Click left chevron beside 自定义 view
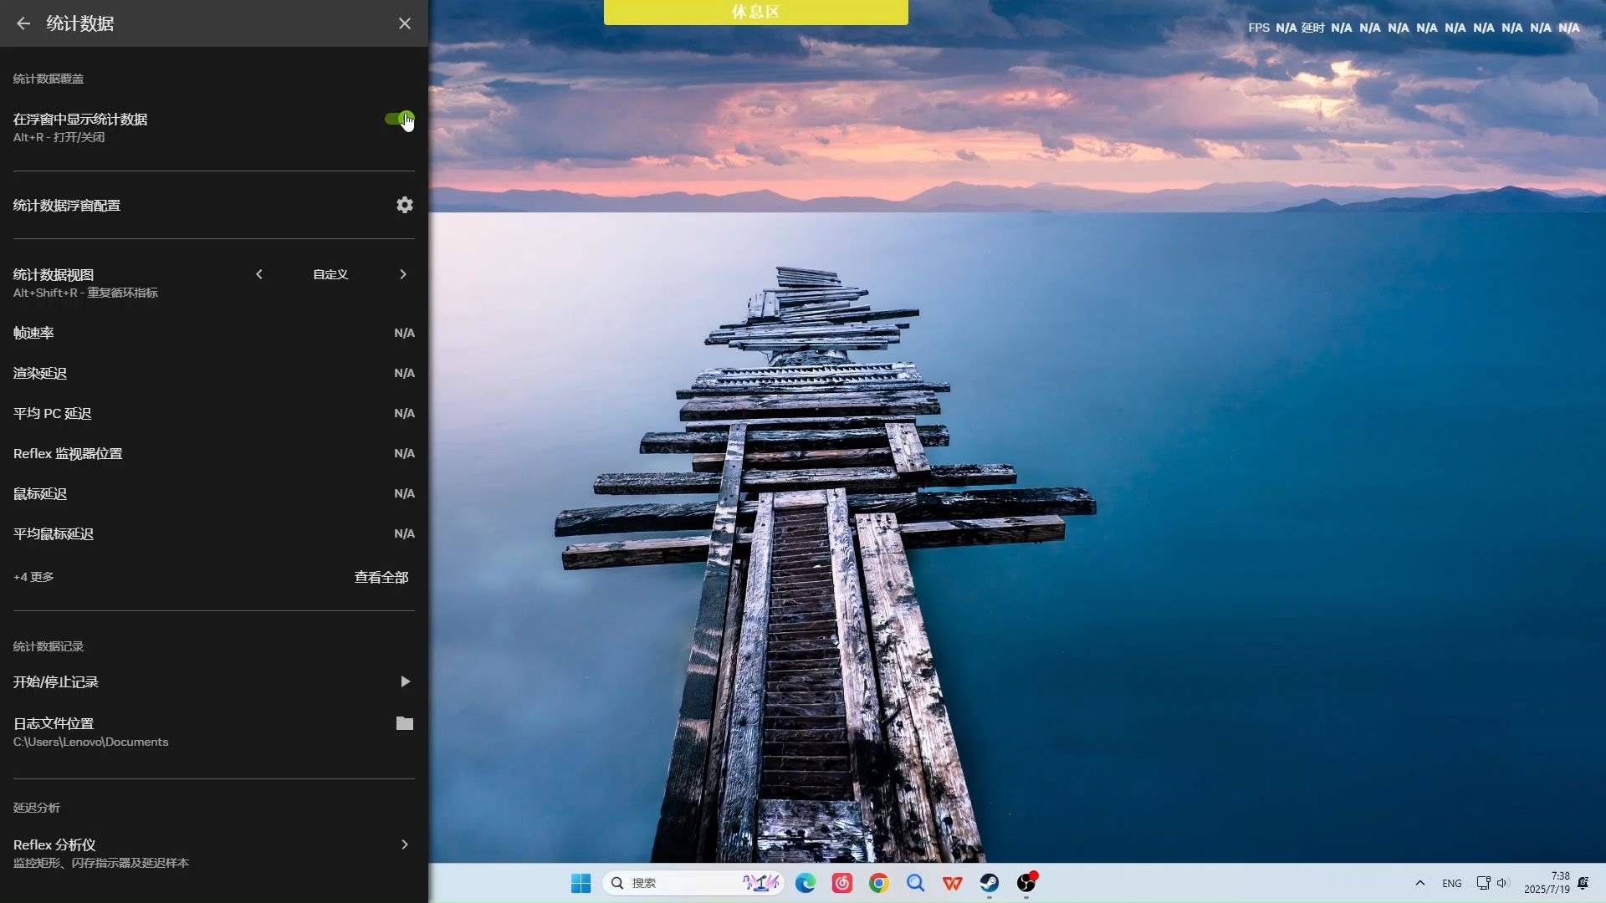Screen dimensions: 1606x903 (258, 273)
